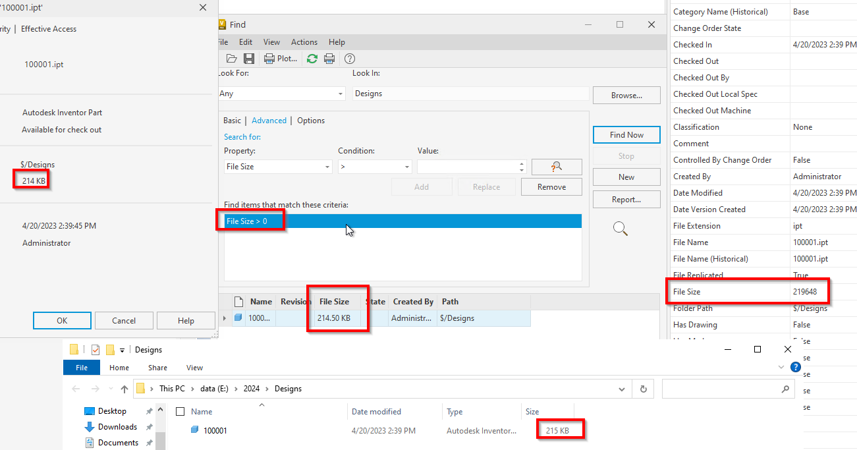Open the folder icon on the Find toolbar
Screen dimensions: 857x450
point(231,58)
